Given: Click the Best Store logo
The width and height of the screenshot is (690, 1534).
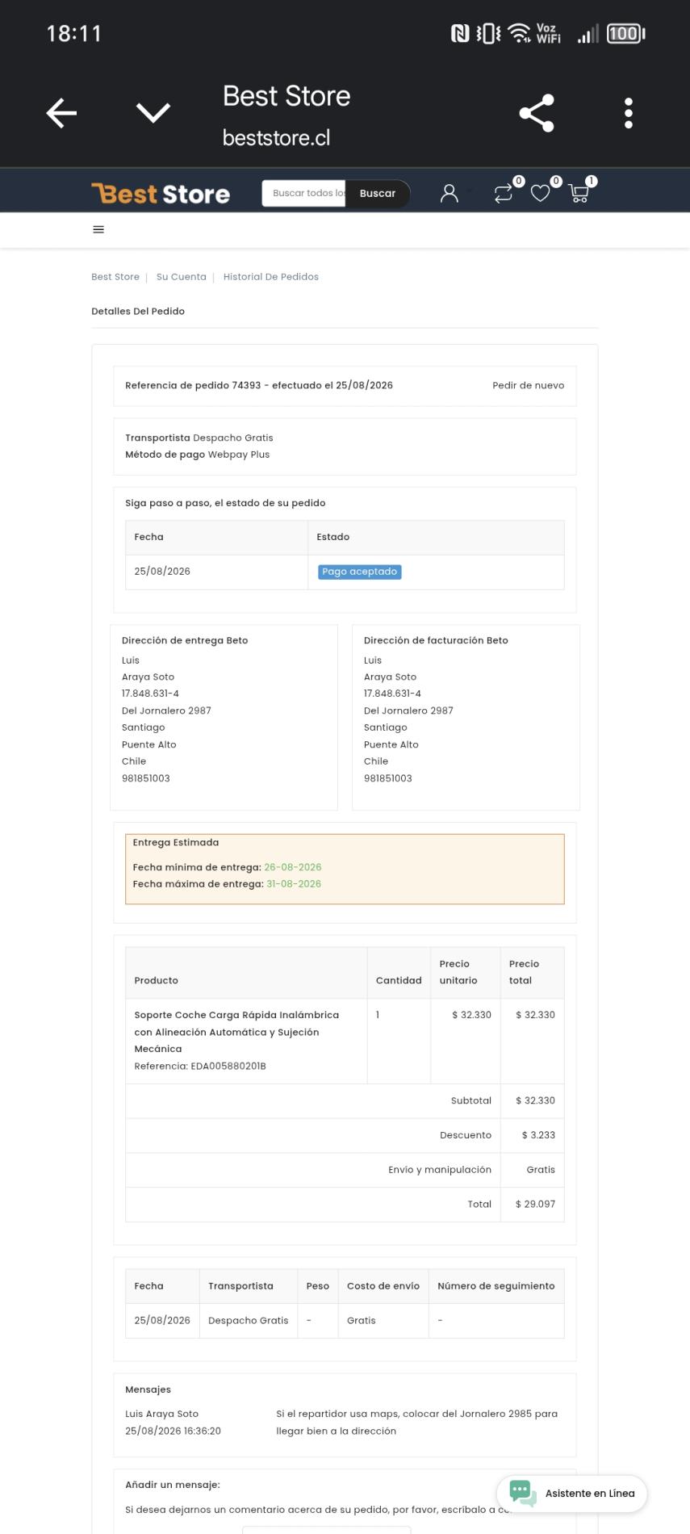Looking at the screenshot, I should coord(161,194).
